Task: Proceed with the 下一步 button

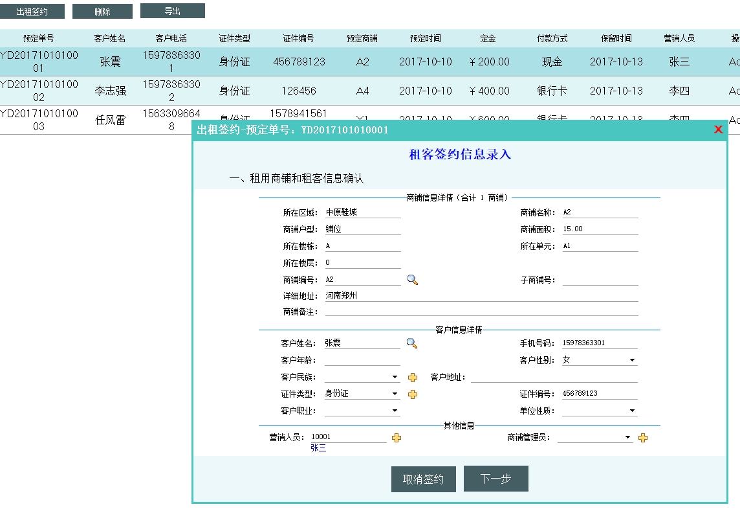Action: coord(495,479)
